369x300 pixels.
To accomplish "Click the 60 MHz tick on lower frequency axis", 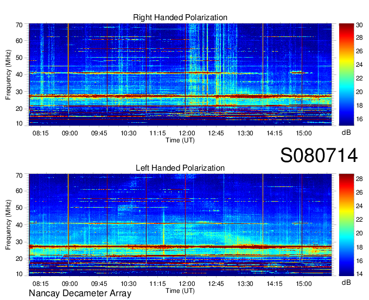I will 20,191.
